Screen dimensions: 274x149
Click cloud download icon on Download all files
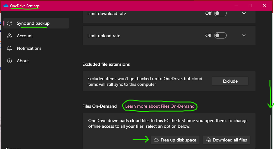208,140
